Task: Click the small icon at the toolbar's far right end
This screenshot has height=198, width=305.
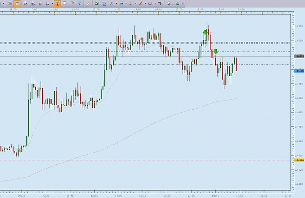Action: pyautogui.click(x=183, y=3)
